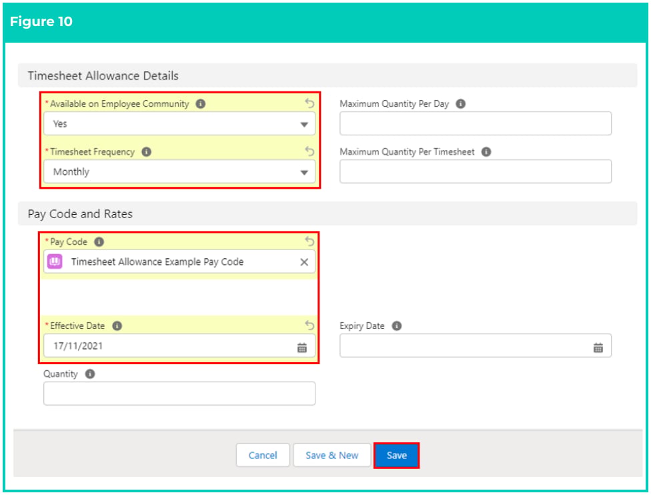
Task: Click the blue Save button
Action: click(396, 456)
